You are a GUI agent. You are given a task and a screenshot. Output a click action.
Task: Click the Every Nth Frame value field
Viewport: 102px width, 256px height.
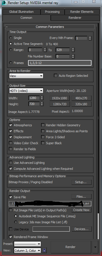[x=81, y=38]
